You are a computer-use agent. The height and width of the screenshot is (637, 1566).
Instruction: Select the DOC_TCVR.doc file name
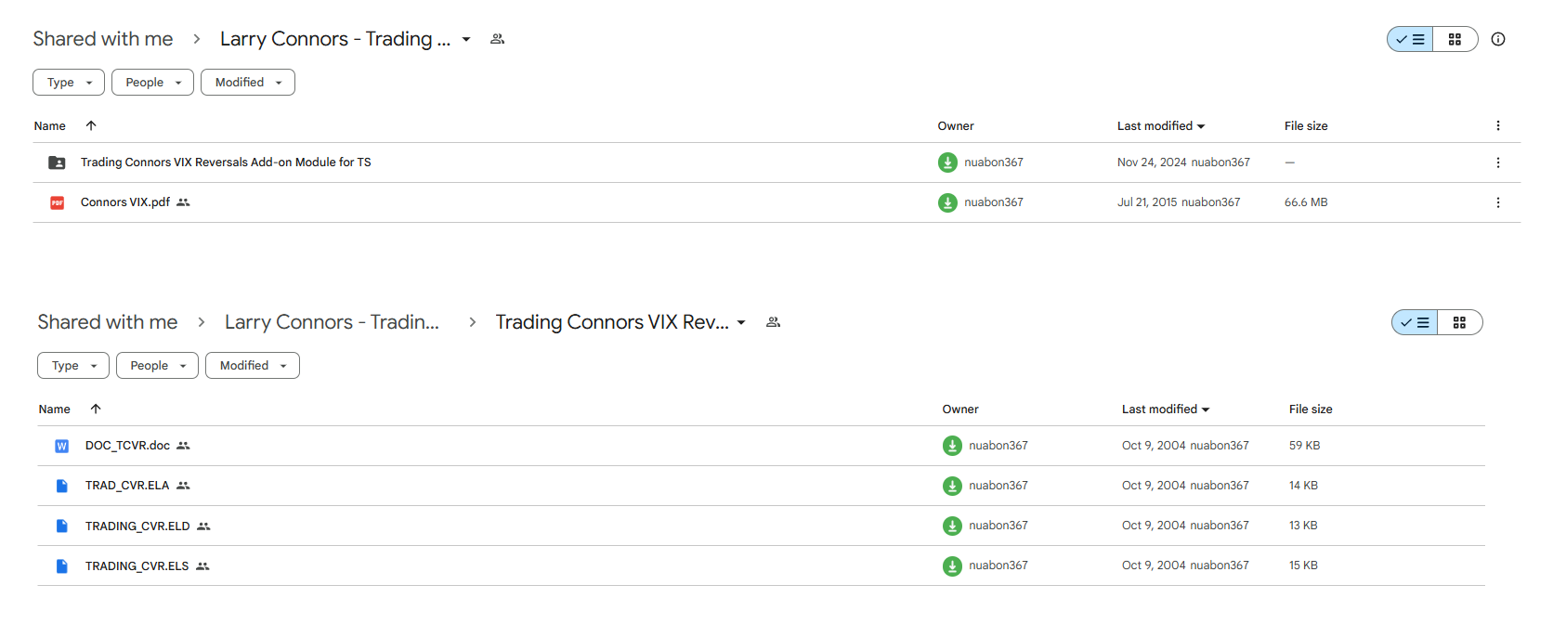tap(127, 446)
